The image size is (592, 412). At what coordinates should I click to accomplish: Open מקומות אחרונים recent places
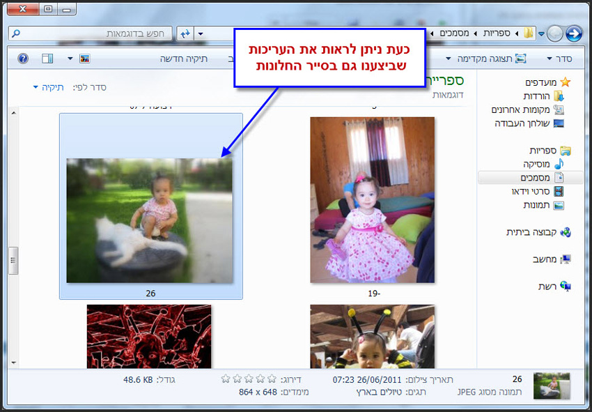[520, 109]
